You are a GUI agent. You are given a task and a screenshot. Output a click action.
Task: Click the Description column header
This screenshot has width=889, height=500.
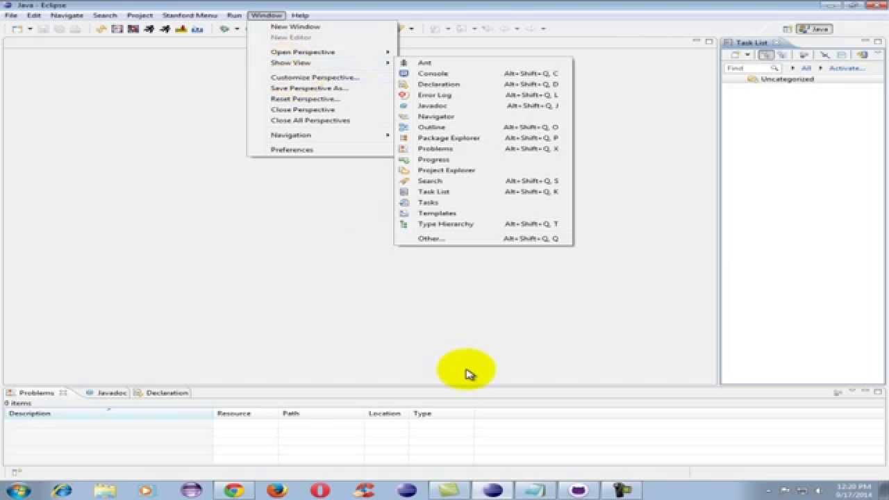(108, 413)
